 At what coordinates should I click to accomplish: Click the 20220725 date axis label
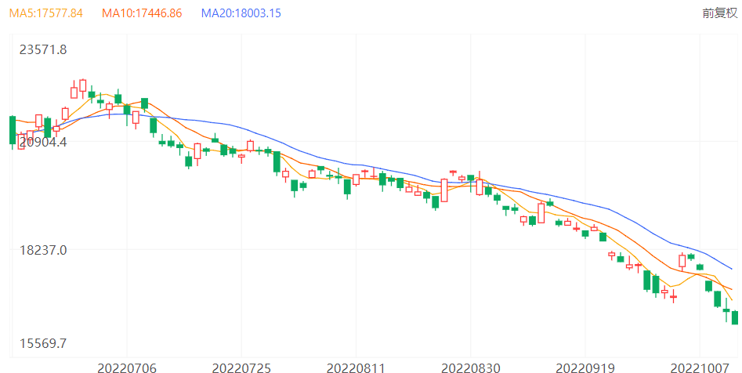coord(241,368)
